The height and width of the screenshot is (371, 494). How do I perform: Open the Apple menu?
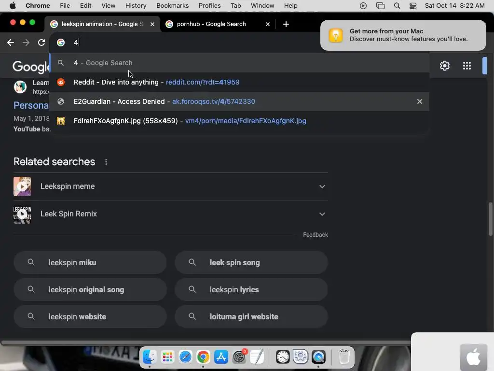click(13, 6)
